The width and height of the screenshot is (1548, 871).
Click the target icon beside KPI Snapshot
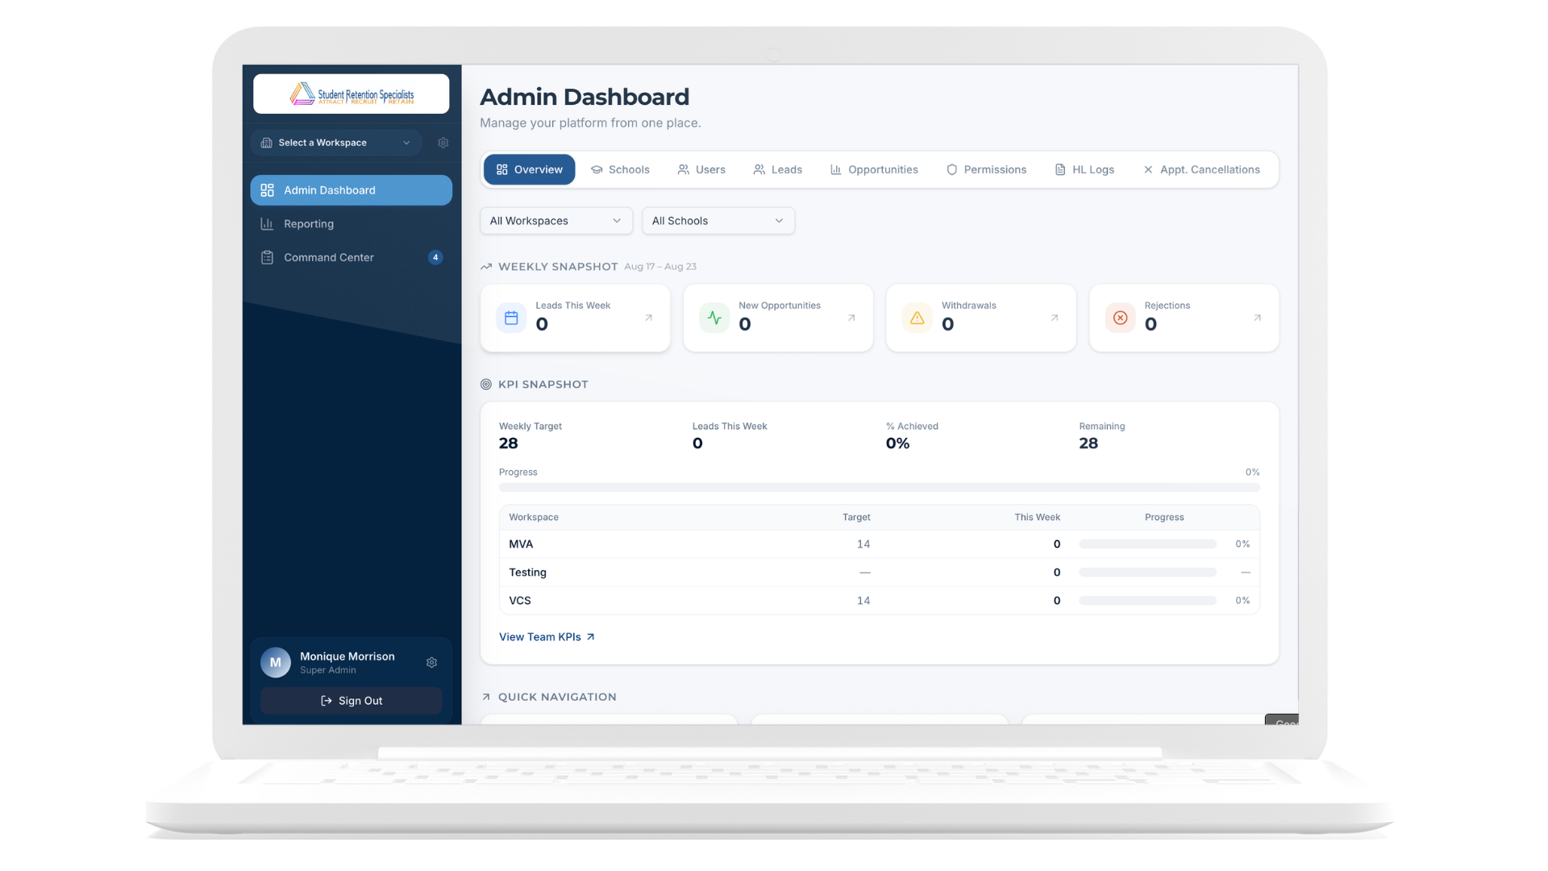tap(486, 385)
